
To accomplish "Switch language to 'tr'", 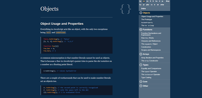I will tap(155, 5).
